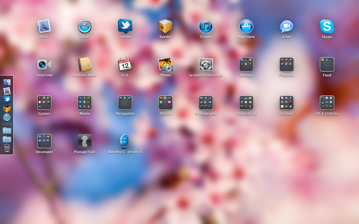Click the "System Preferences" label text
Viewport: 359px width, 224px height.
(x=206, y=75)
